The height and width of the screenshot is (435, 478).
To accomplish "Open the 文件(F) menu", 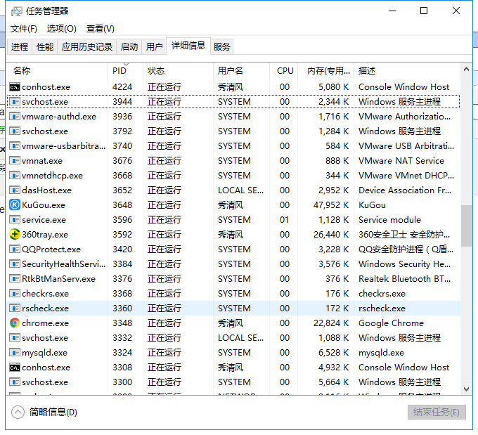I will pos(24,29).
